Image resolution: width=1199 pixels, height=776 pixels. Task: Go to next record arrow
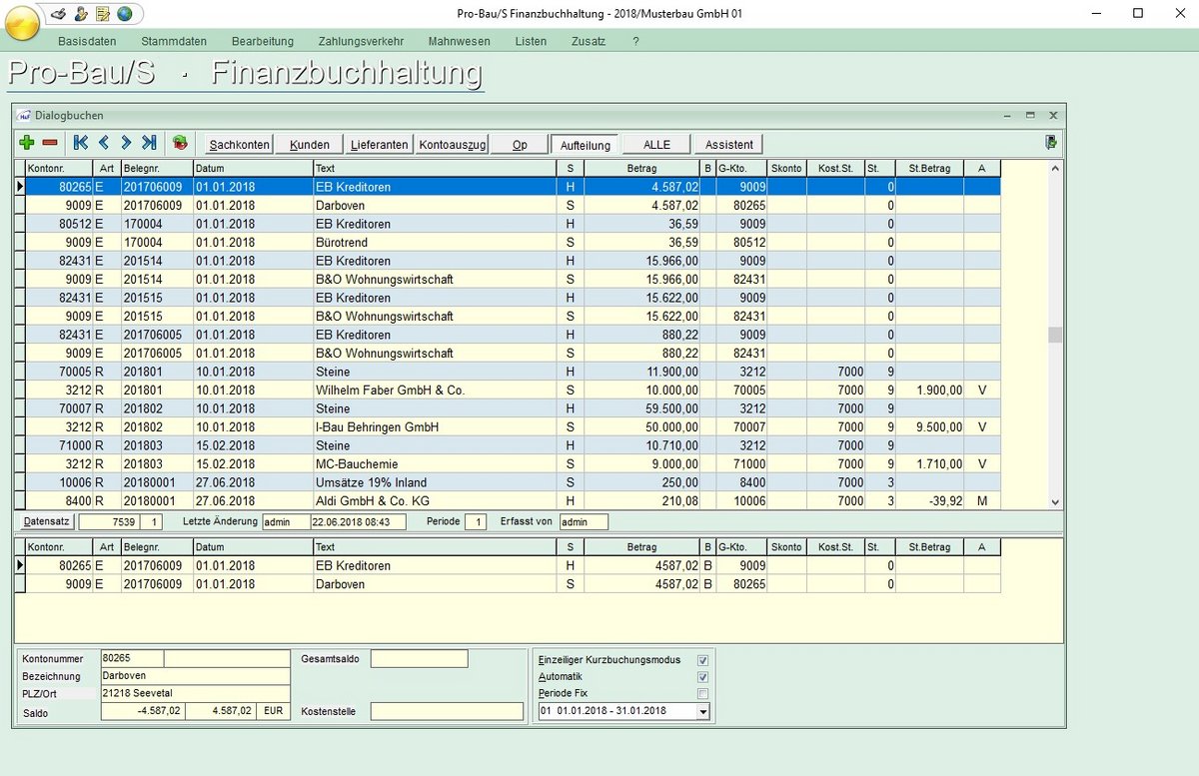pyautogui.click(x=126, y=143)
